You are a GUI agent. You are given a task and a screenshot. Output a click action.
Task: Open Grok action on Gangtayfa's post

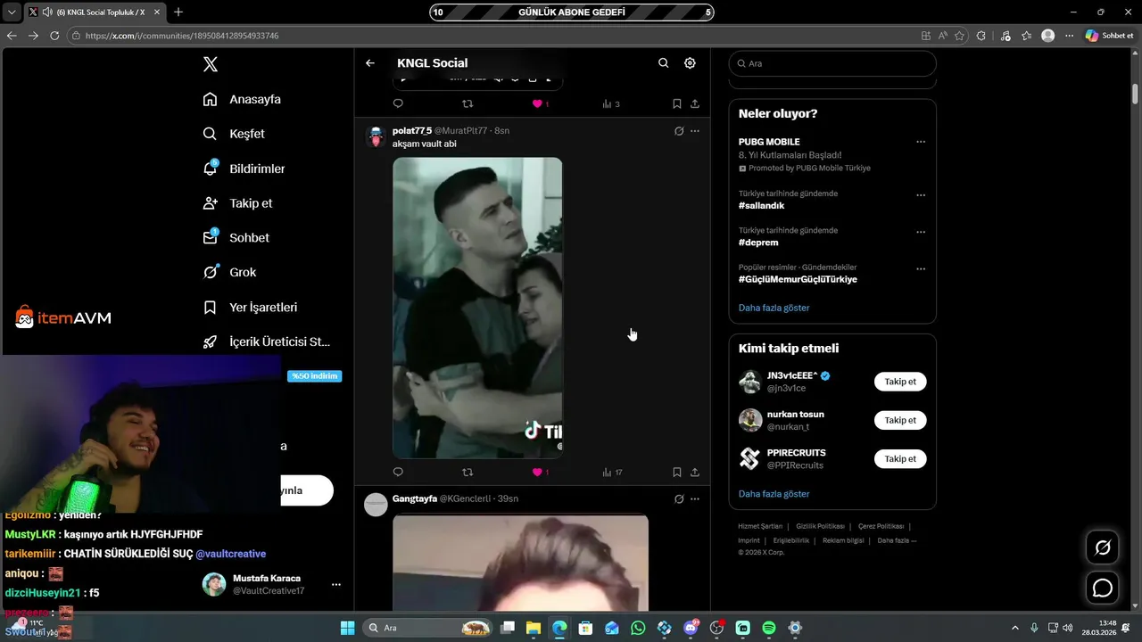tap(679, 499)
